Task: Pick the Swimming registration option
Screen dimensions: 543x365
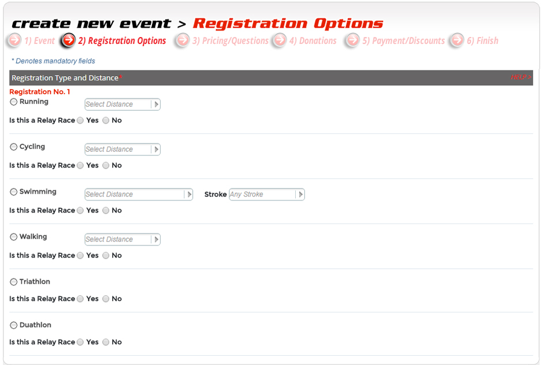Action: point(14,192)
